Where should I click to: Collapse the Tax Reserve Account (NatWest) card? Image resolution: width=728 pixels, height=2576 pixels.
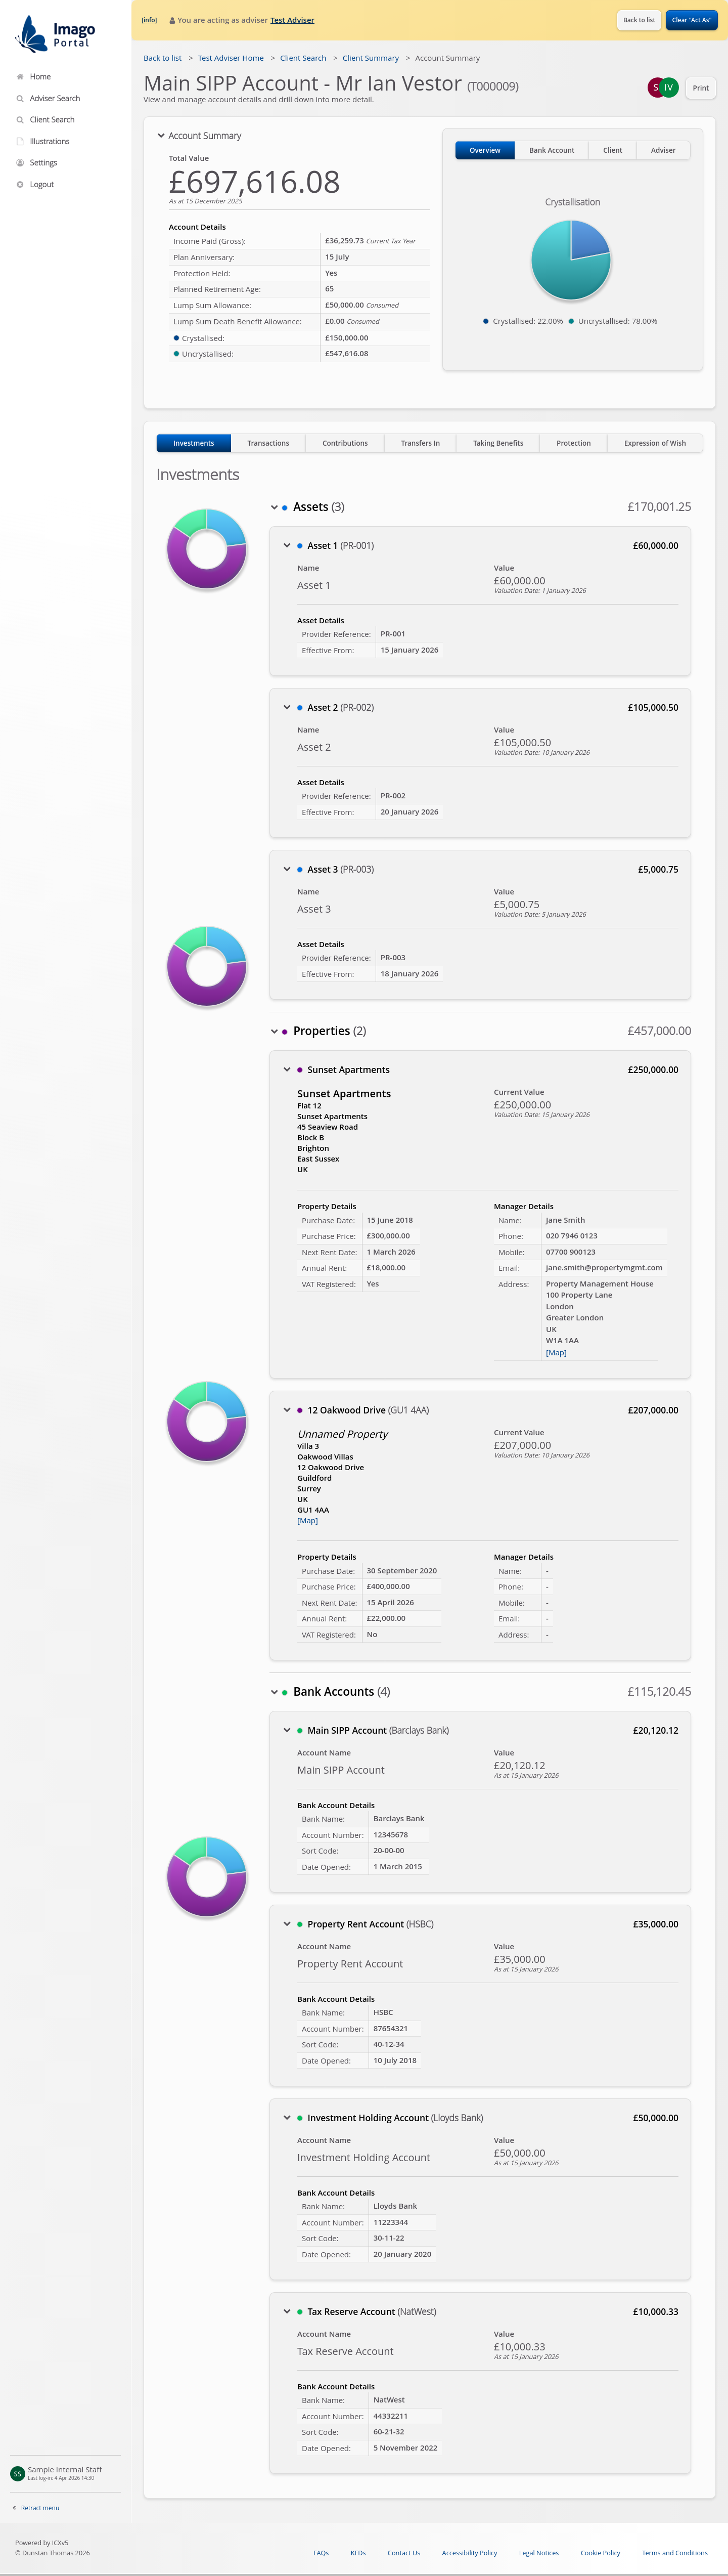pyautogui.click(x=287, y=2312)
